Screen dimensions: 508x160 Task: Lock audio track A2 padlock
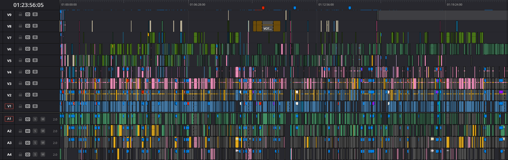coord(20,131)
